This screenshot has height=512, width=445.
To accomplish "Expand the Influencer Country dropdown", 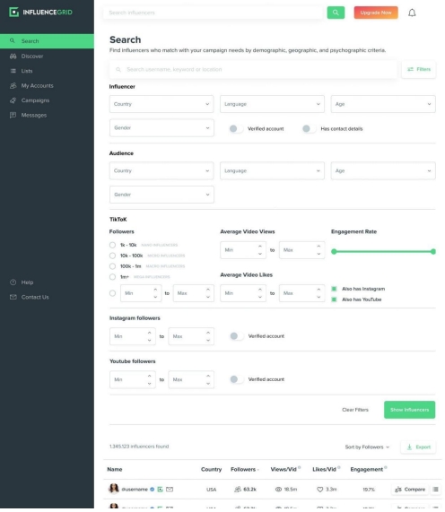I will 161,104.
